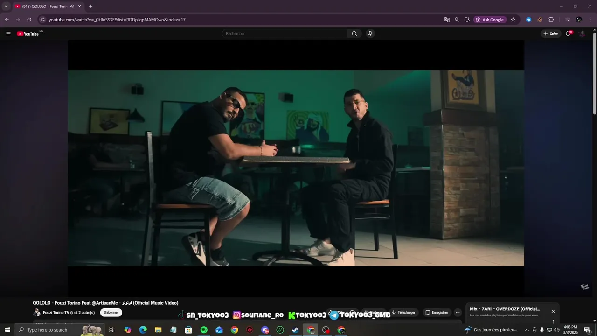
Task: Click Fouzi Torino TV channel avatar
Action: tap(37, 313)
